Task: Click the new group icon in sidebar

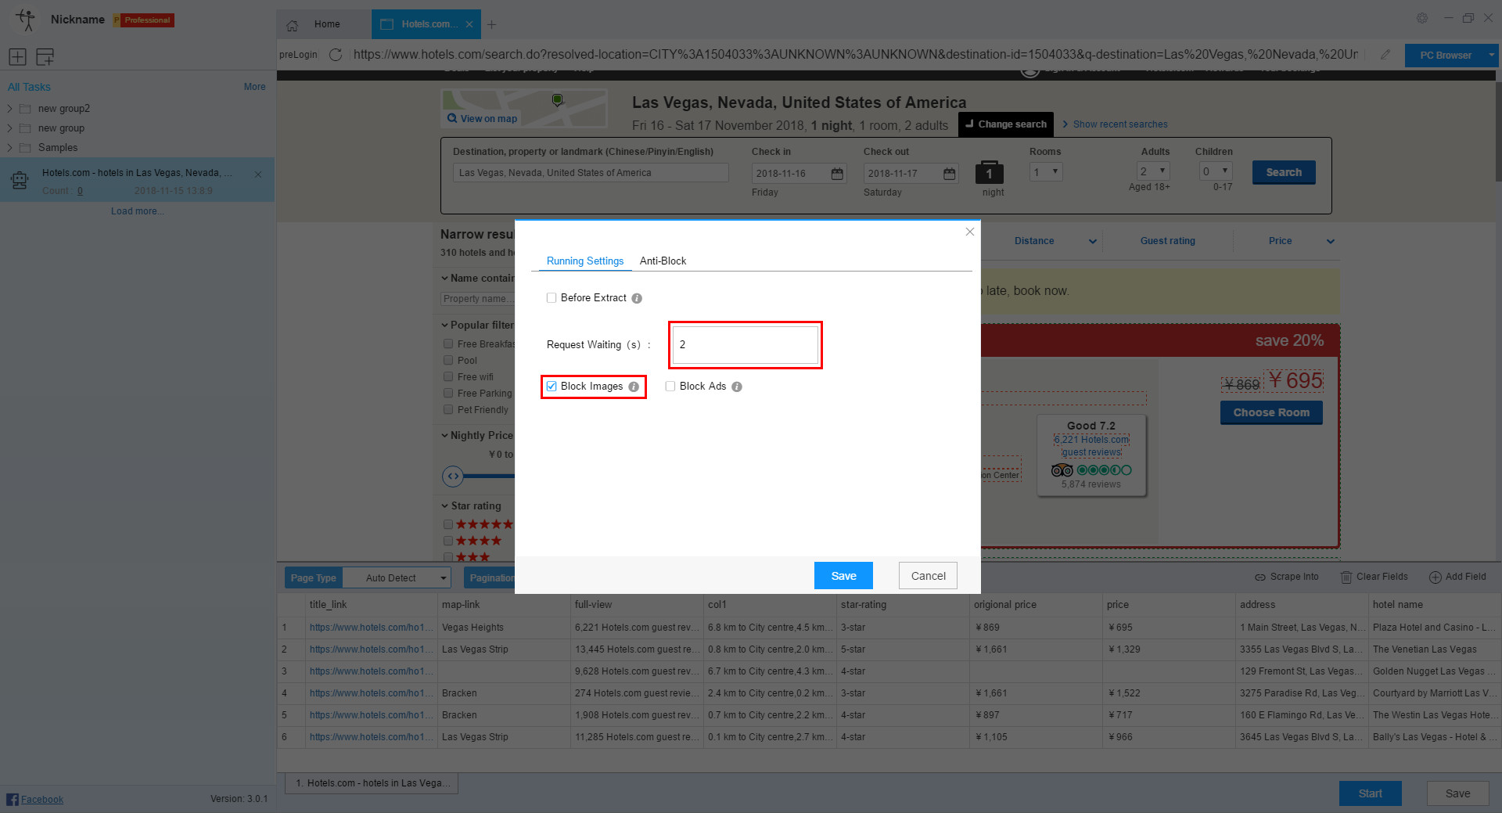Action: click(45, 56)
